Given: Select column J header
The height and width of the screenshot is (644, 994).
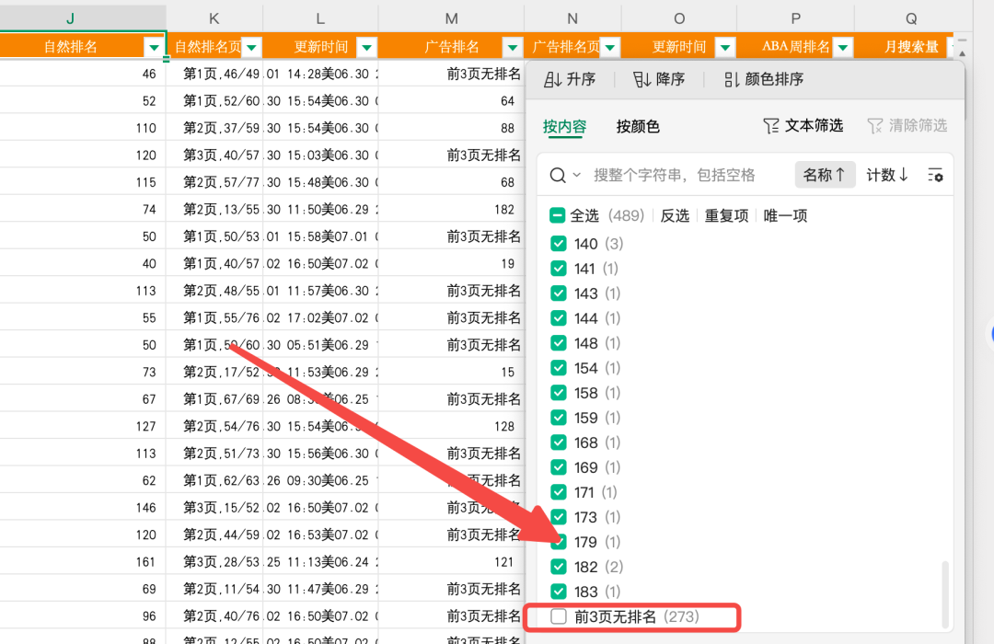Looking at the screenshot, I should point(70,18).
